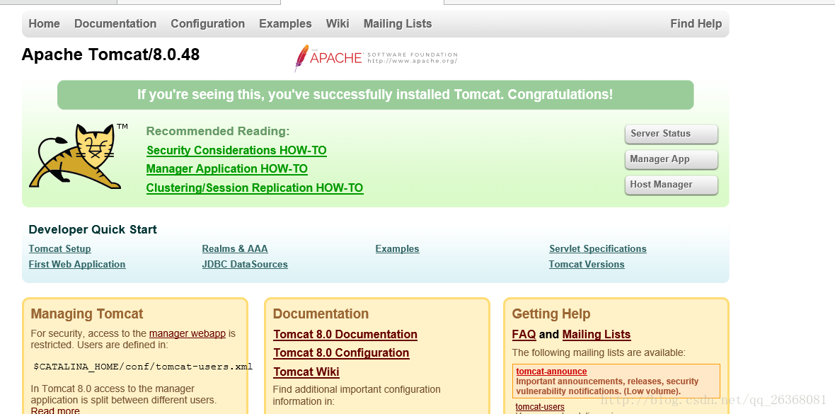Open Documentation in the top navigation
The image size is (835, 414).
(x=115, y=23)
